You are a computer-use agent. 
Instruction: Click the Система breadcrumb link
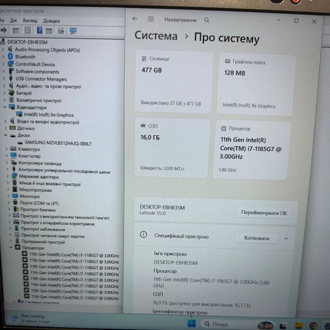[156, 35]
